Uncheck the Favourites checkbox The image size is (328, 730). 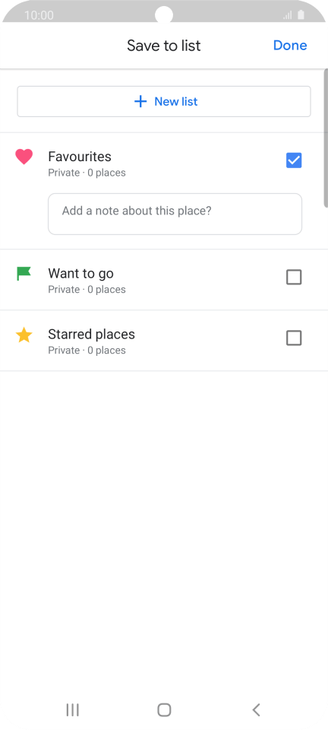click(x=294, y=160)
